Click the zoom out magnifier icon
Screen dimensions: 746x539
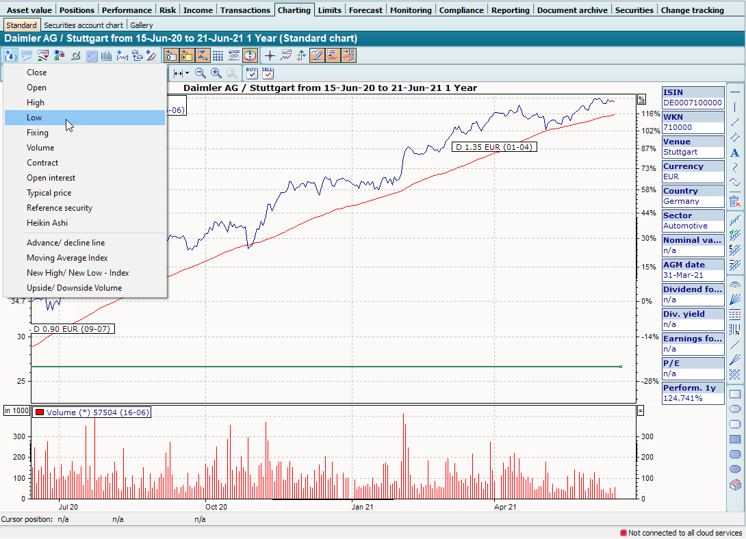point(201,73)
